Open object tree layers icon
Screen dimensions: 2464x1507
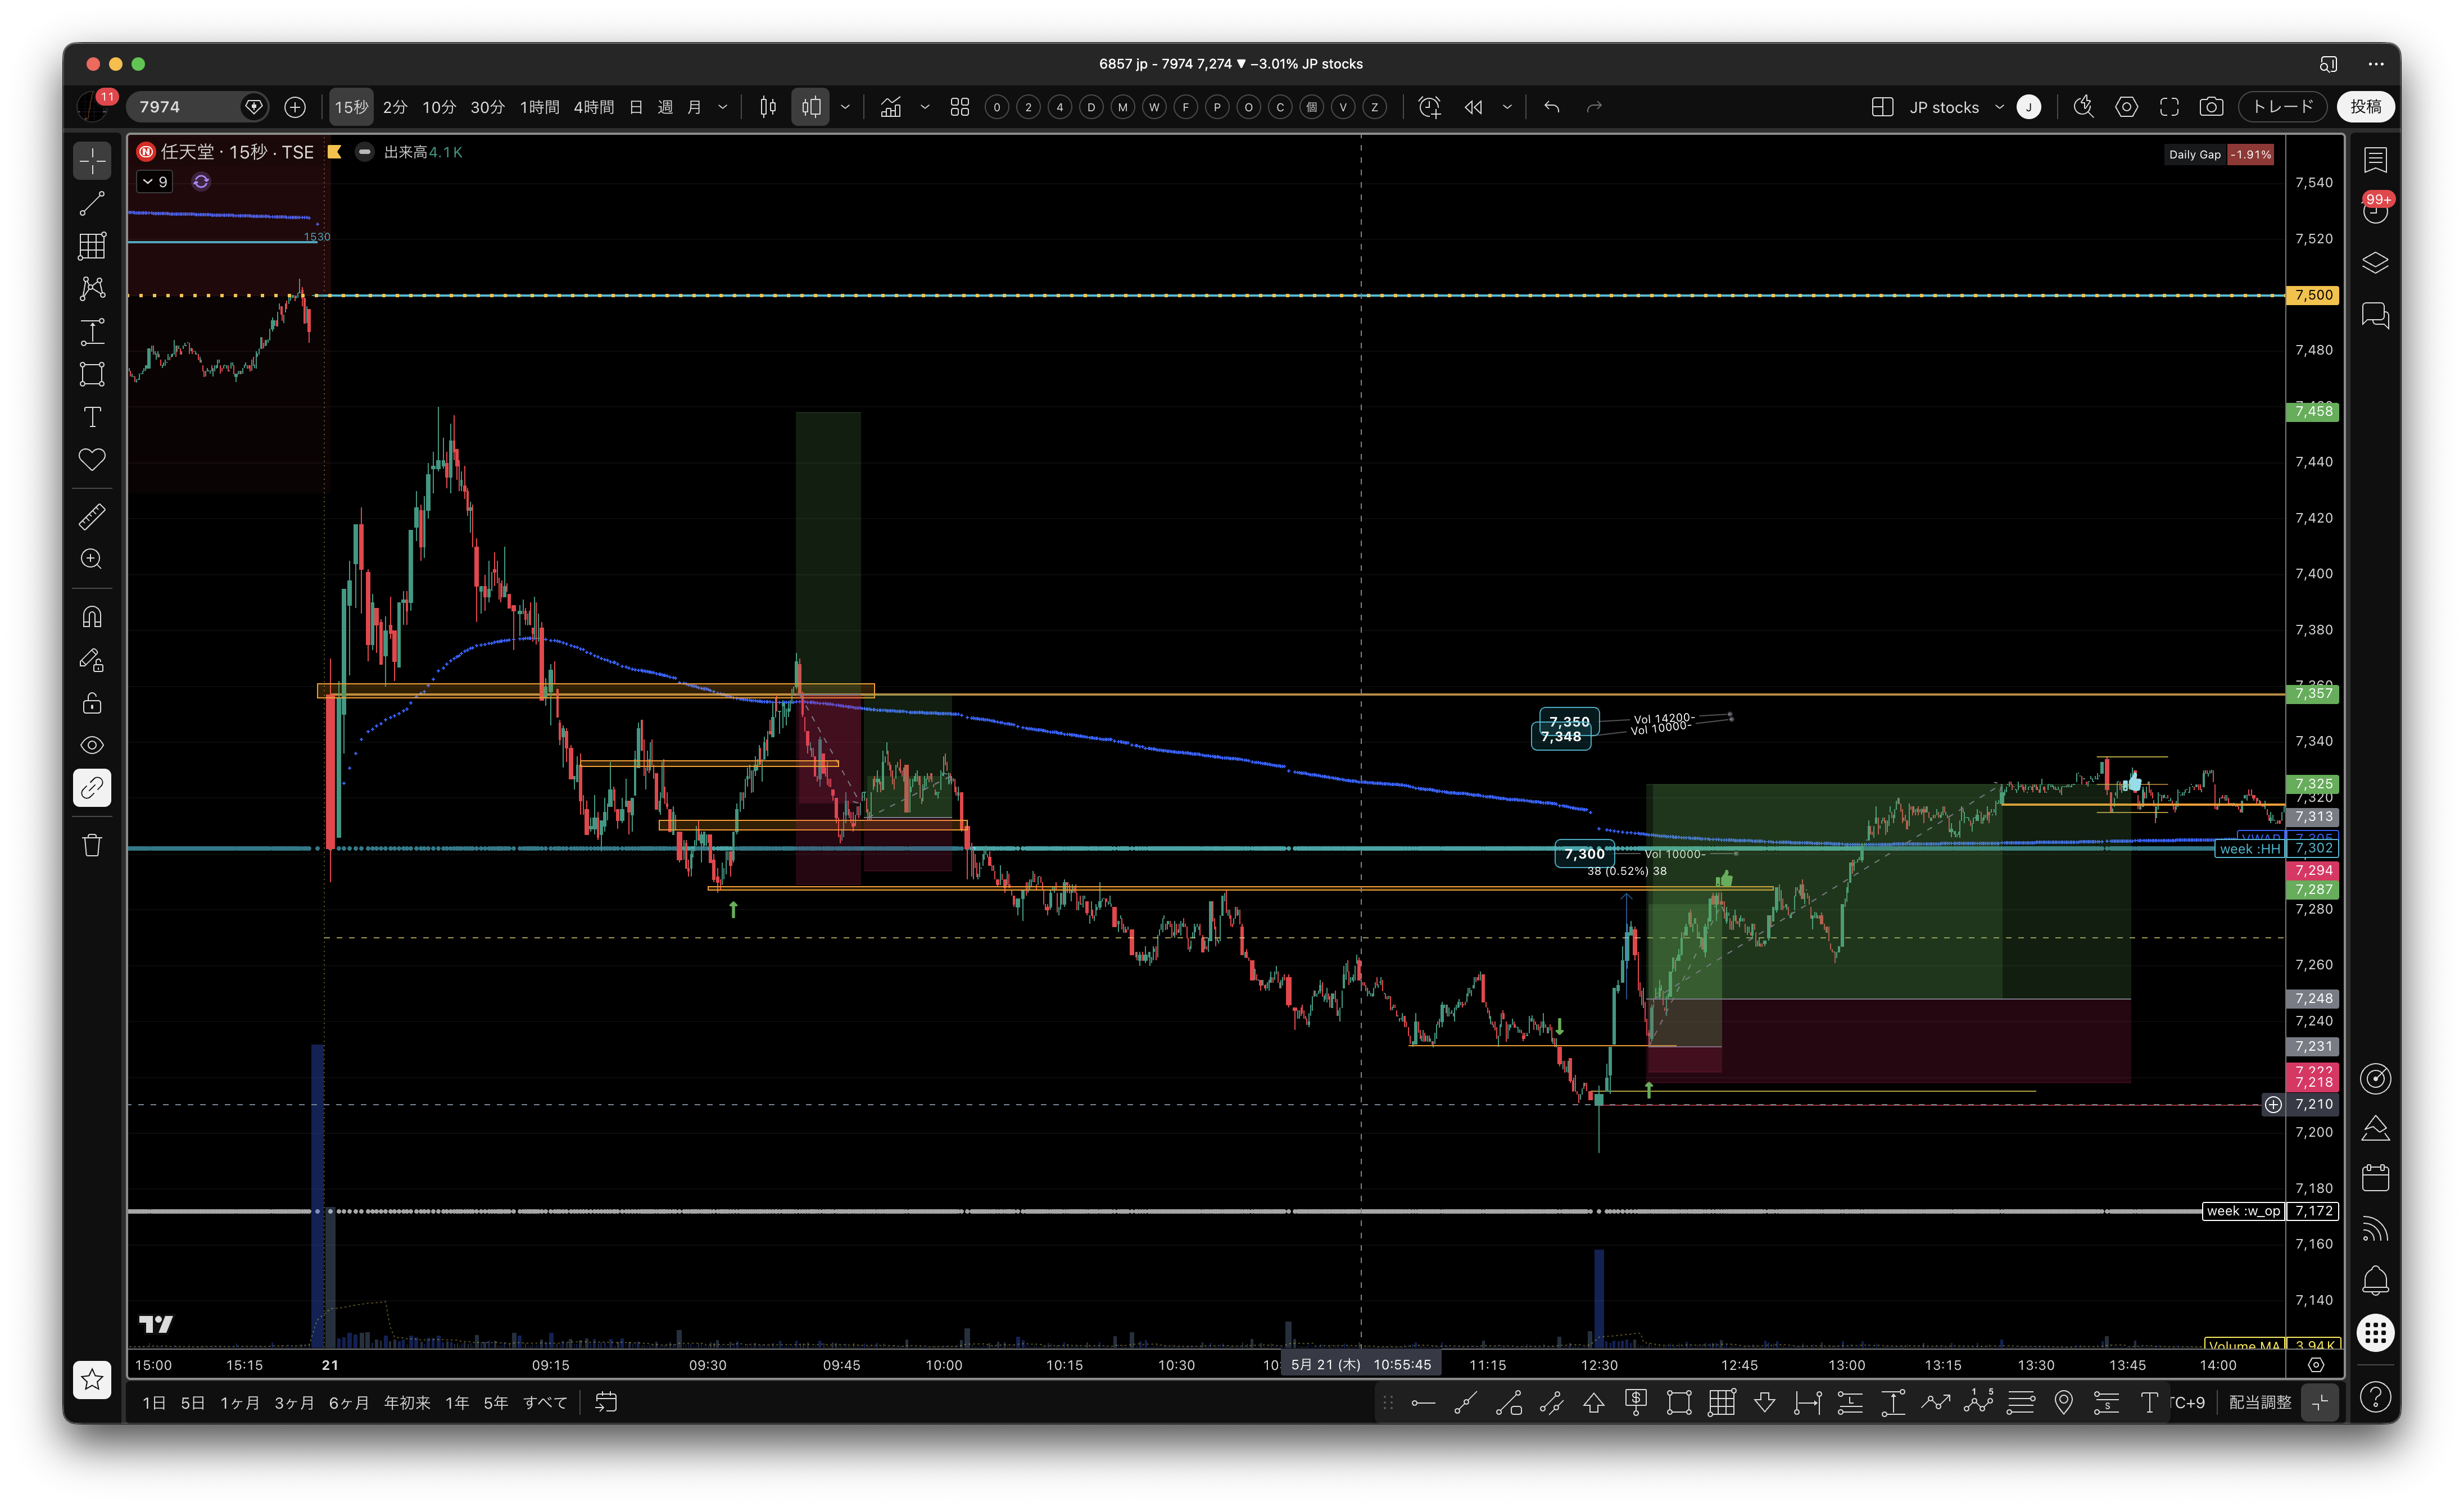[2376, 263]
